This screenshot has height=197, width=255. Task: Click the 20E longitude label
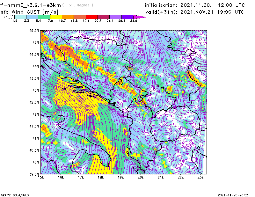pyautogui.click(x=141, y=177)
